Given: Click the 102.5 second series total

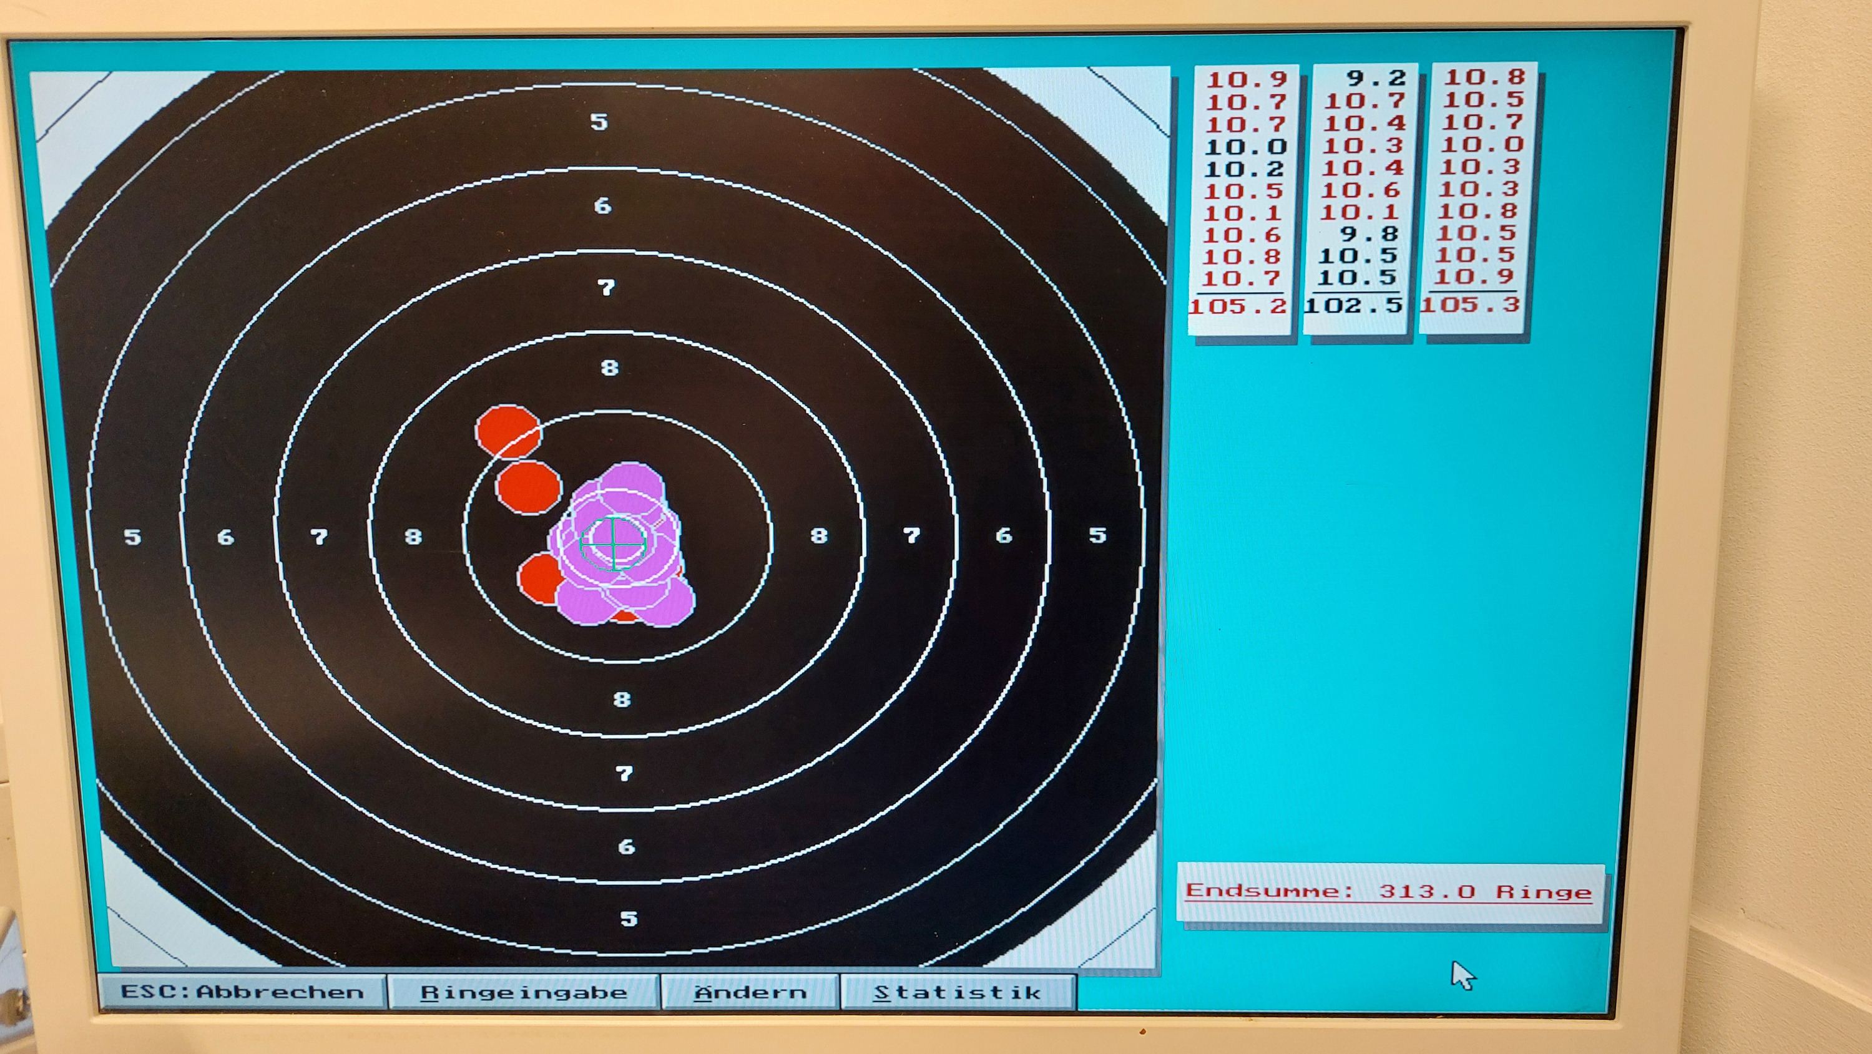Looking at the screenshot, I should pos(1353,305).
